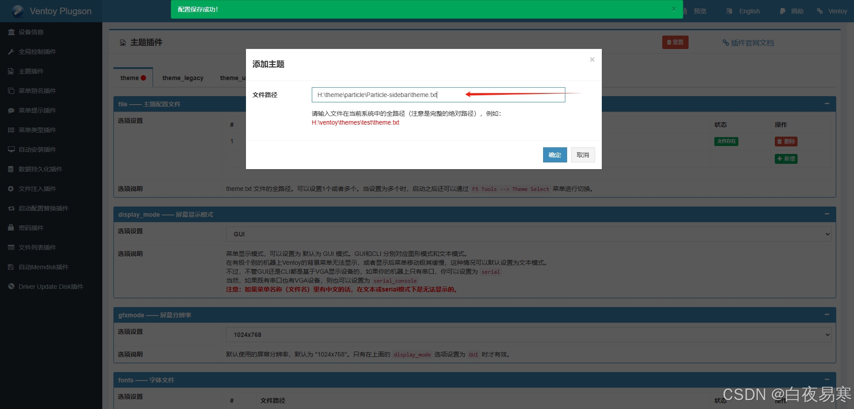Open 自动Memdisk插件 in the sidebar
The height and width of the screenshot is (409, 854).
(44, 267)
